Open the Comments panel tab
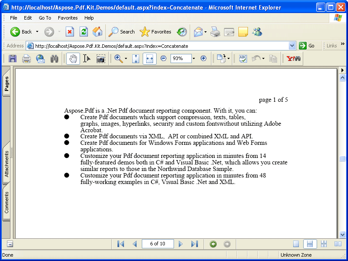 (x=7, y=202)
